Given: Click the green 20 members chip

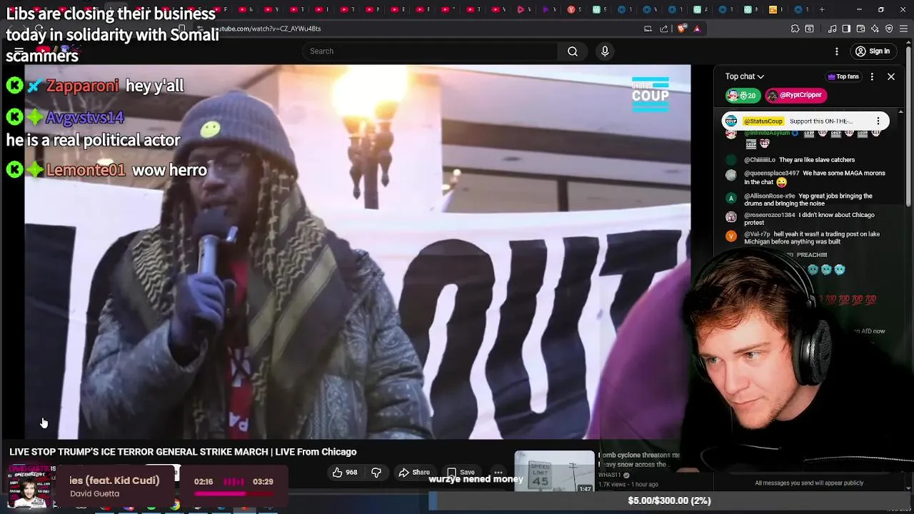Looking at the screenshot, I should pos(743,95).
